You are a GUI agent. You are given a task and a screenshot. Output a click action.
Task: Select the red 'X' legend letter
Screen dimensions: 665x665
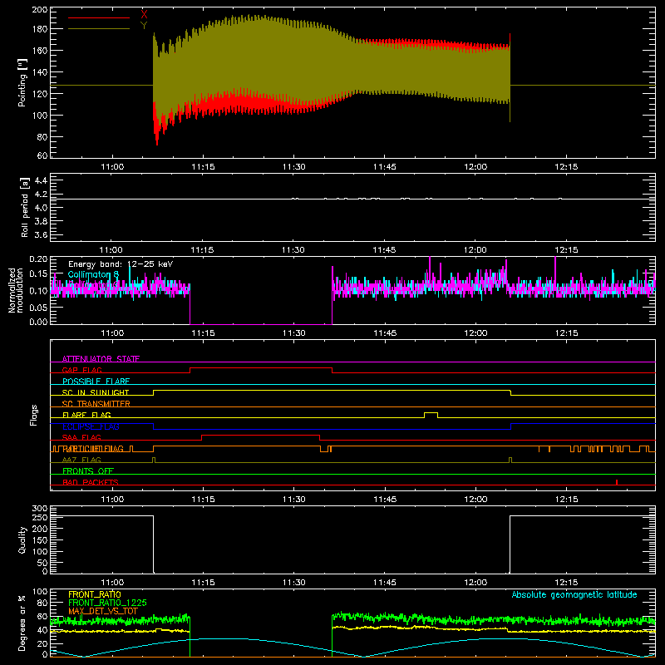(144, 14)
